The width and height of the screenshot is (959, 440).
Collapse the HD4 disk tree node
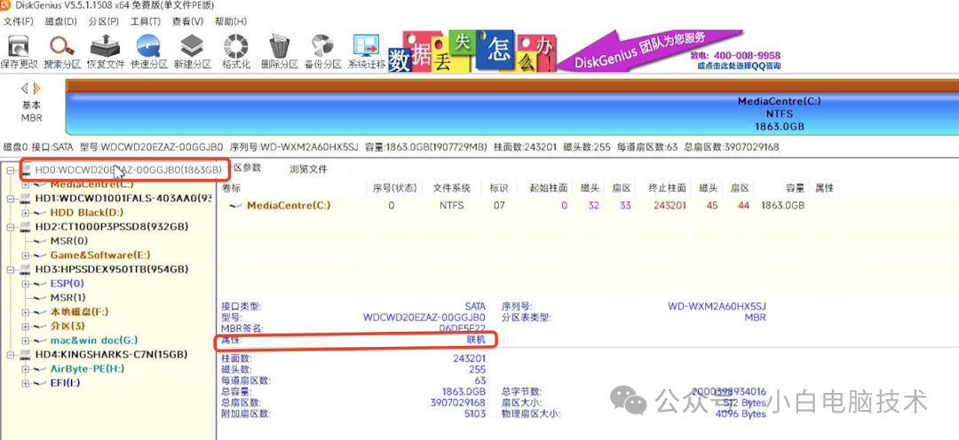coord(11,355)
